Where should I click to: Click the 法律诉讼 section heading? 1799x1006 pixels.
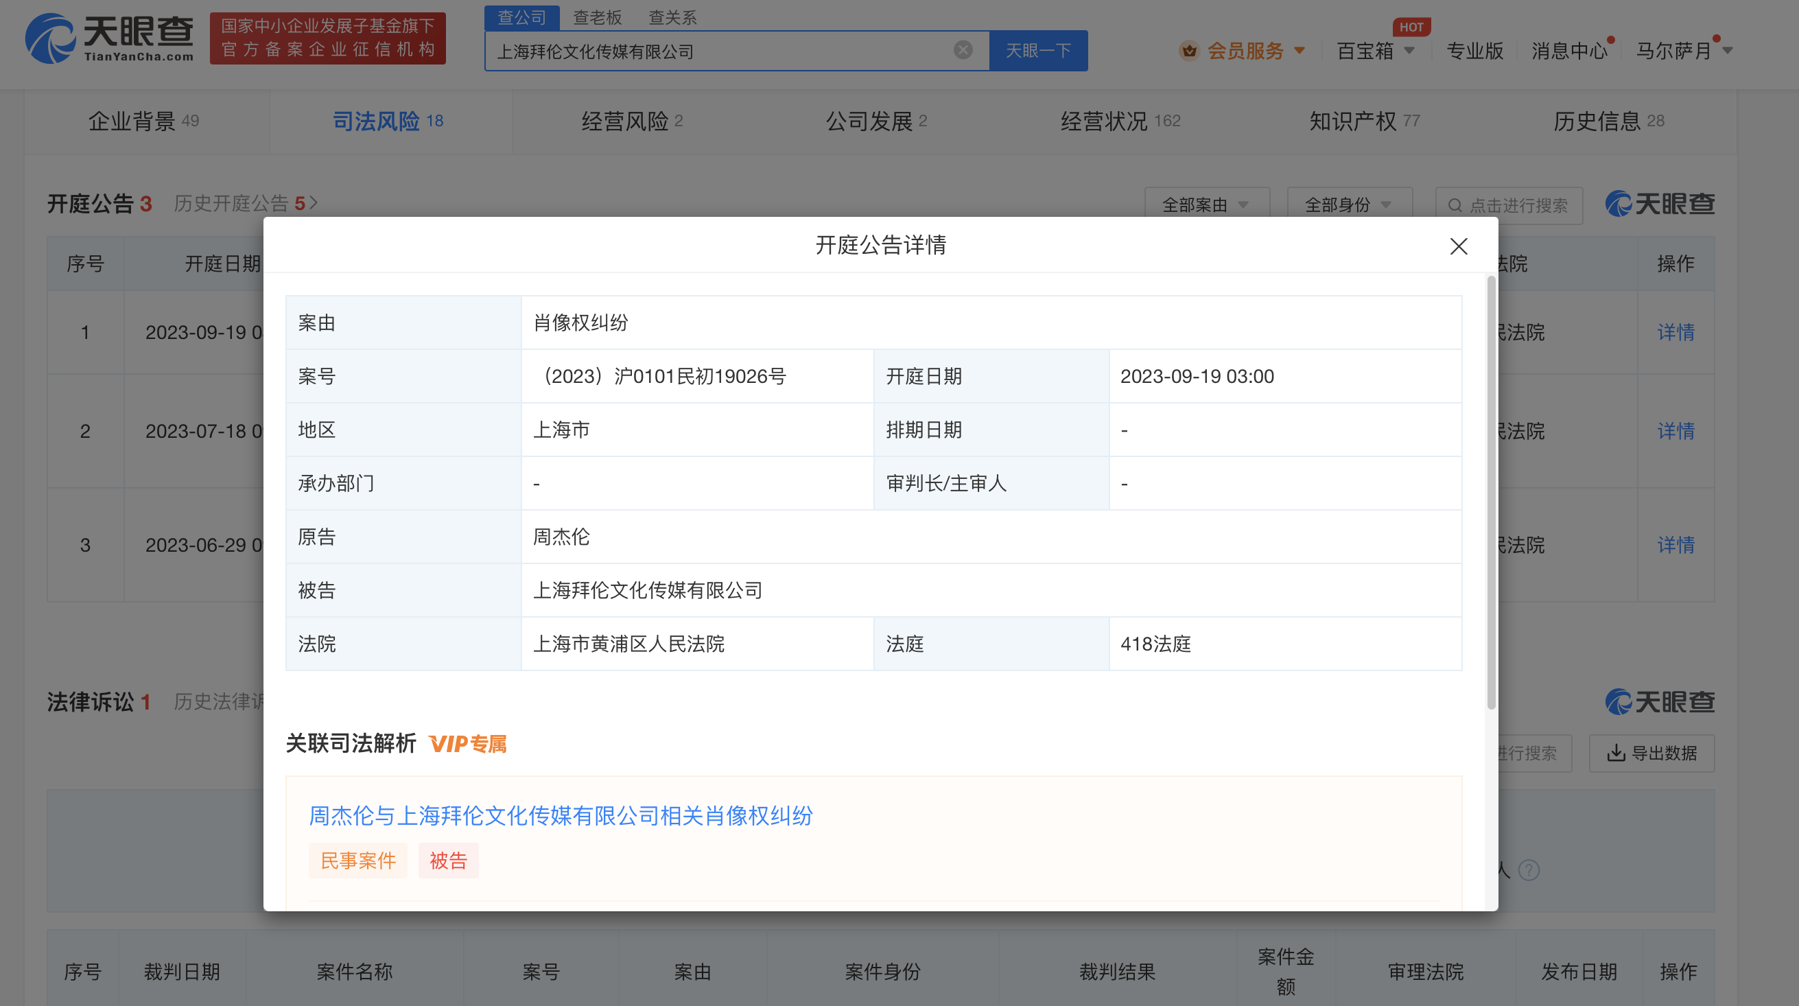[99, 701]
